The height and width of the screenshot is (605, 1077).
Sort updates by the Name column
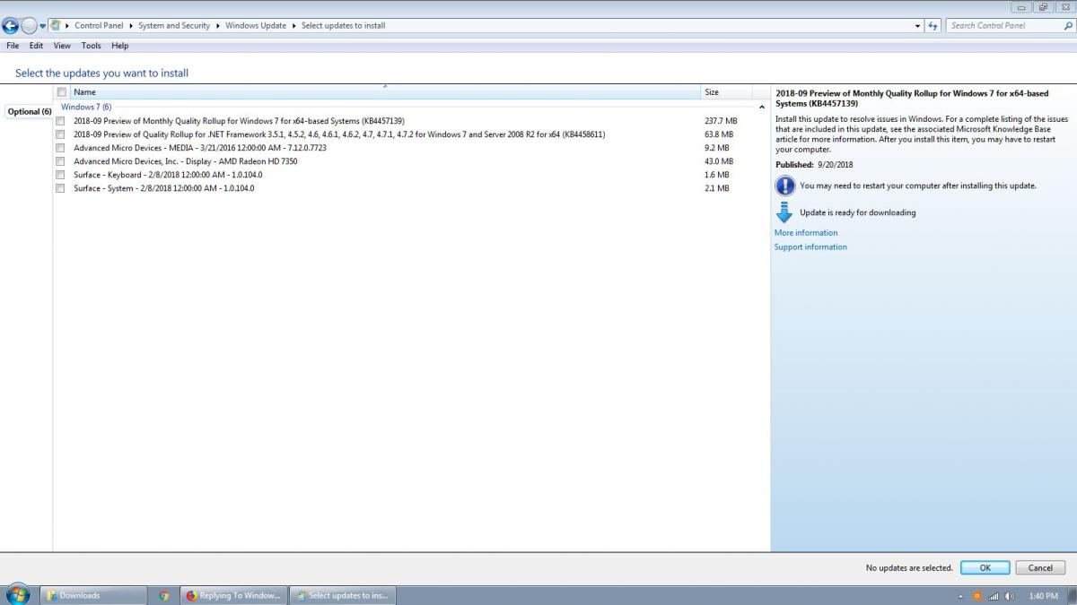point(385,92)
